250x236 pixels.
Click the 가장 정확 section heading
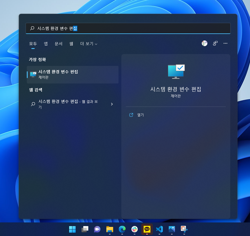click(x=38, y=59)
